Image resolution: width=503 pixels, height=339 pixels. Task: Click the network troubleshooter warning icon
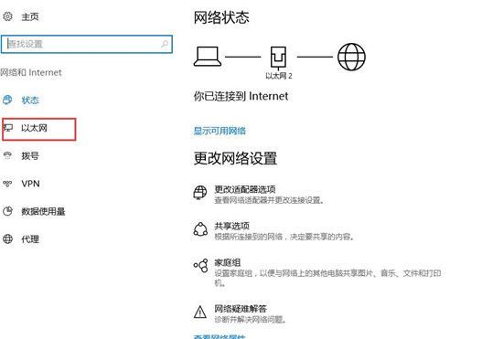pyautogui.click(x=200, y=312)
